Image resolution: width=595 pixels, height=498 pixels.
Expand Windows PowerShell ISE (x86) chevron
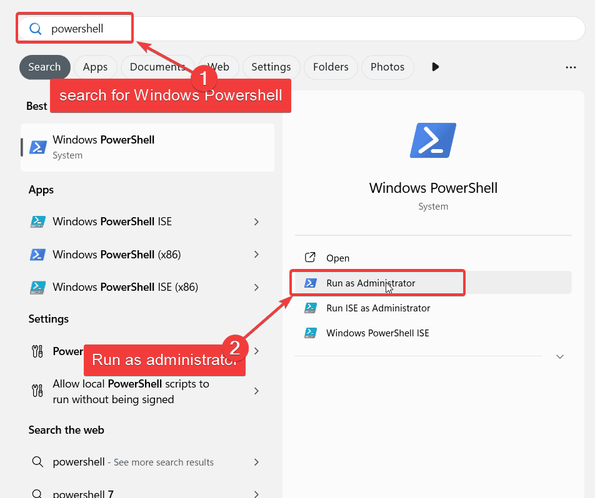pyautogui.click(x=256, y=288)
